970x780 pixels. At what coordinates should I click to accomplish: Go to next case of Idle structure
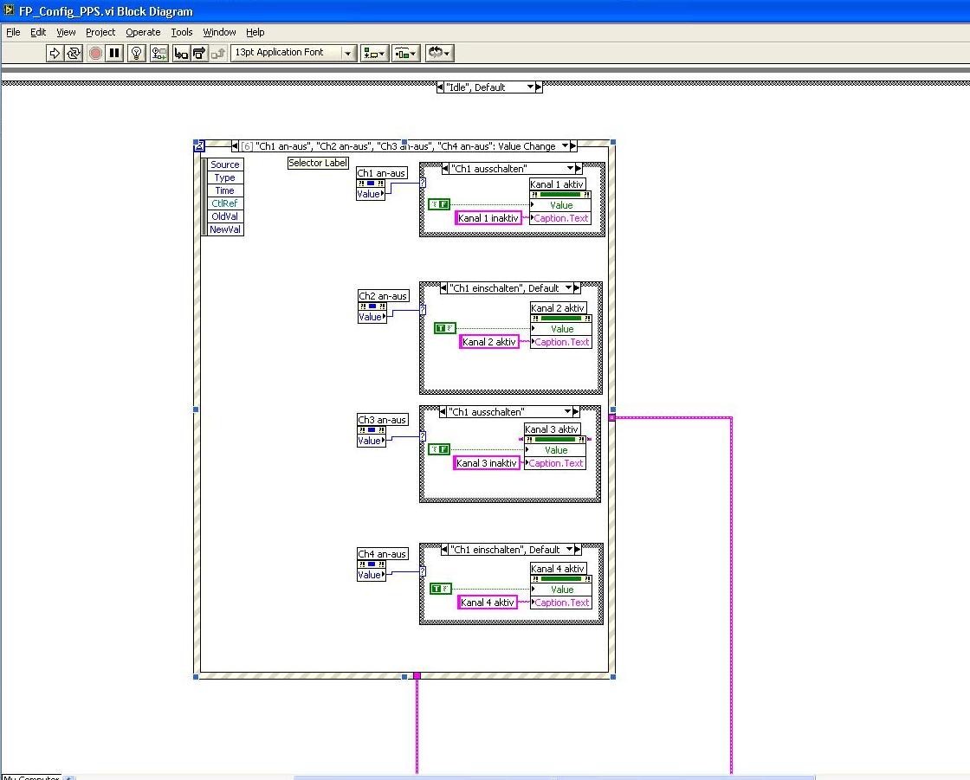coord(539,87)
